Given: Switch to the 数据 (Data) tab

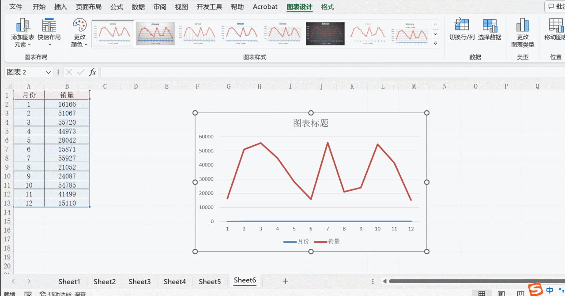Looking at the screenshot, I should point(138,7).
